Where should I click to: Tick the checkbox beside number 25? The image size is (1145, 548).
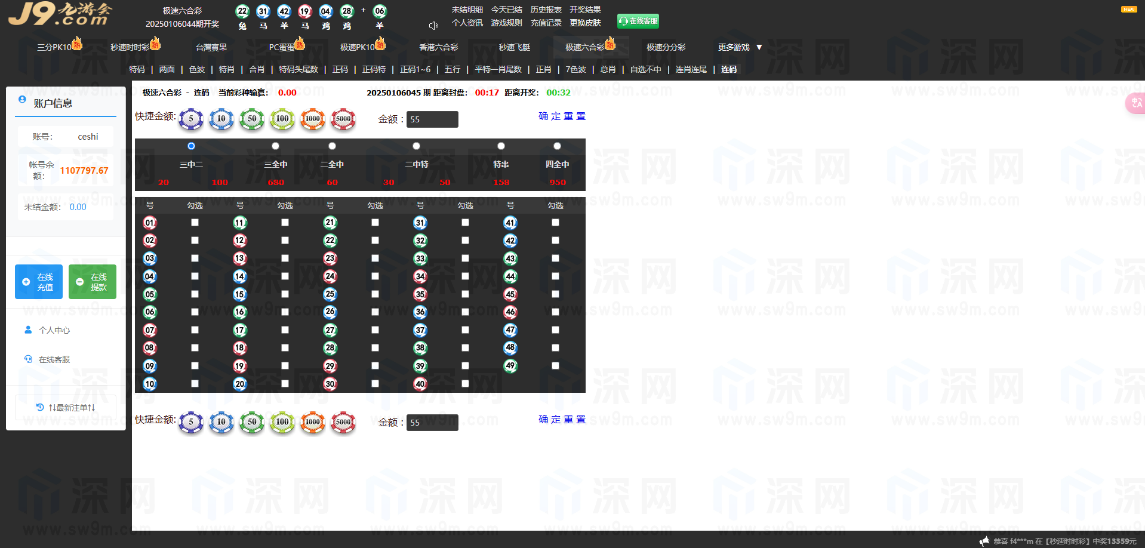[x=375, y=294]
